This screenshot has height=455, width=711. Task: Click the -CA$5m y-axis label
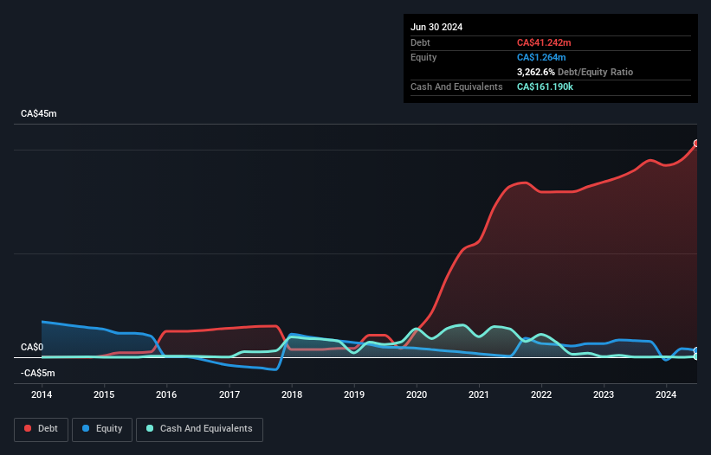click(x=37, y=373)
